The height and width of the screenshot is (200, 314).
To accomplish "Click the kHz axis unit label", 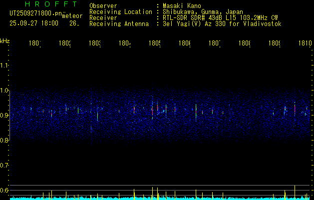I will pos(5,41).
